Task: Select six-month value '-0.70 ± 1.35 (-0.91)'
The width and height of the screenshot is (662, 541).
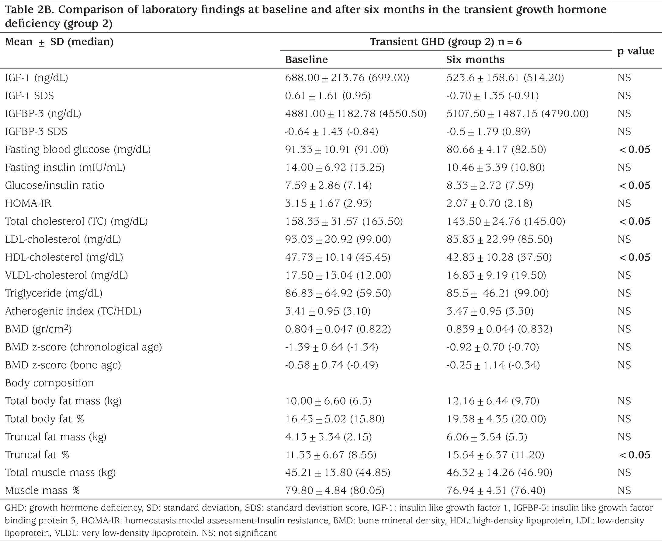Action: pyautogui.click(x=492, y=95)
